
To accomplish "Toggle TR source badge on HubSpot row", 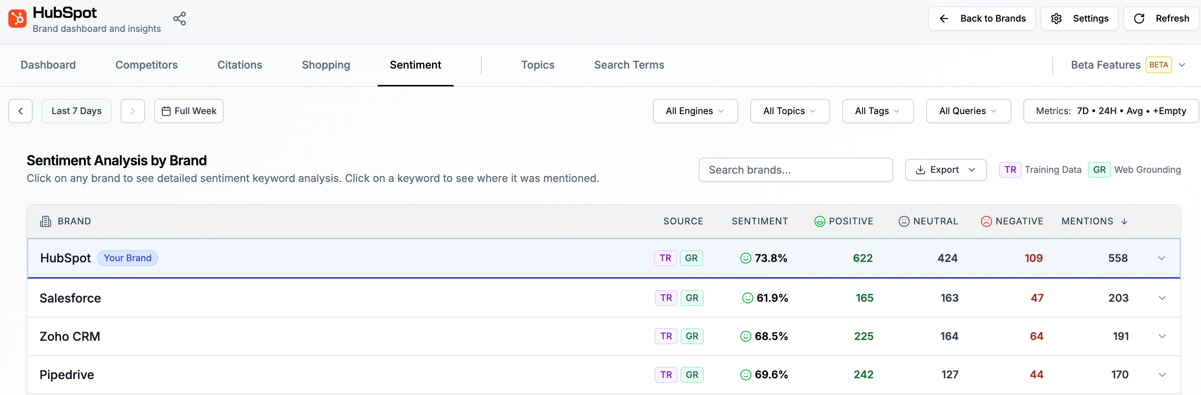I will click(665, 258).
